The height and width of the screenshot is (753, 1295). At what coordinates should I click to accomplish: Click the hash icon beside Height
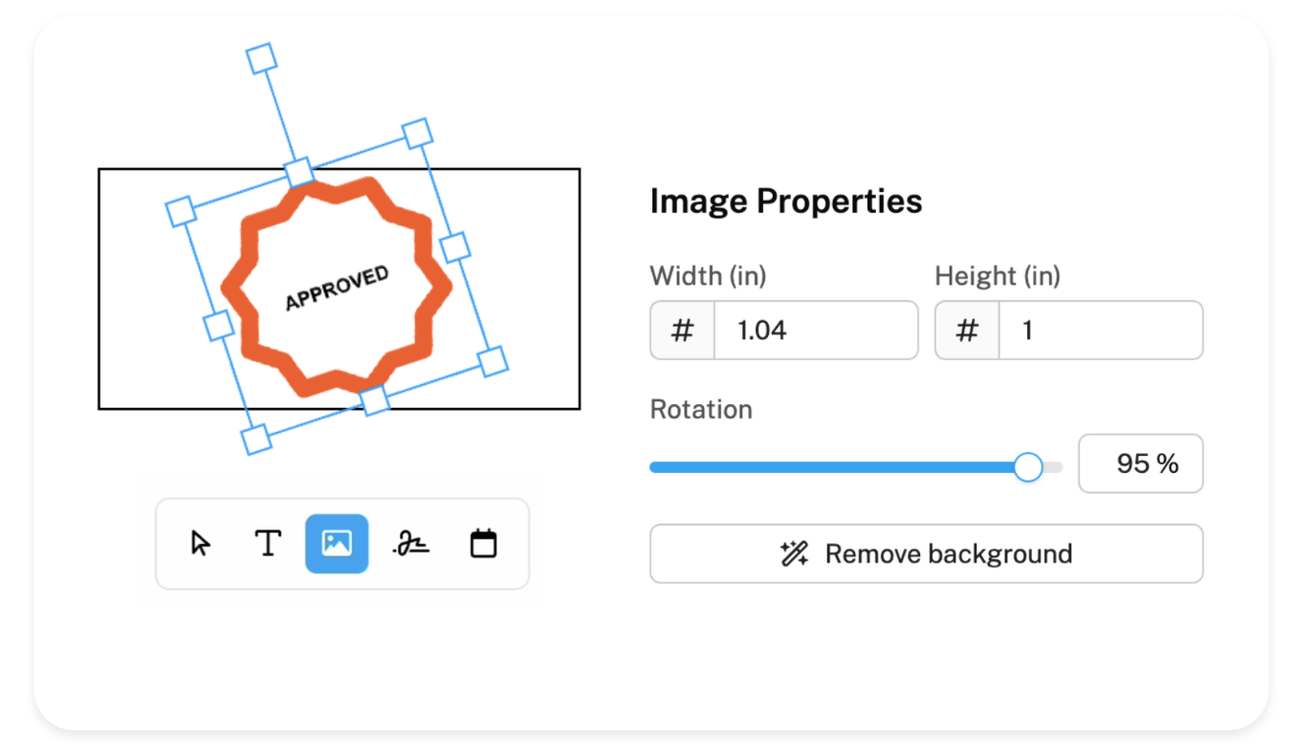click(967, 331)
